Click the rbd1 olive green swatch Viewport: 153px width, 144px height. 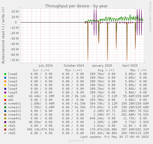point(5,126)
